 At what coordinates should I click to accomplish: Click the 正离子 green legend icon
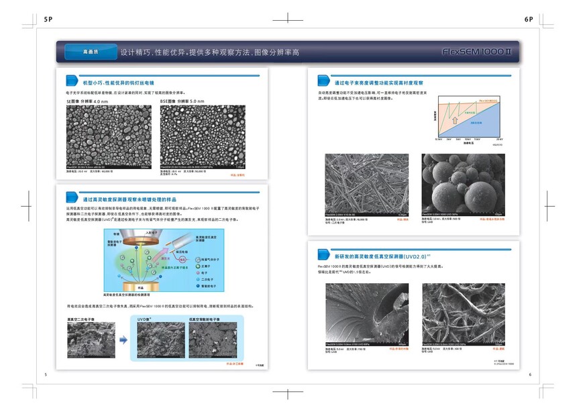[198, 266]
